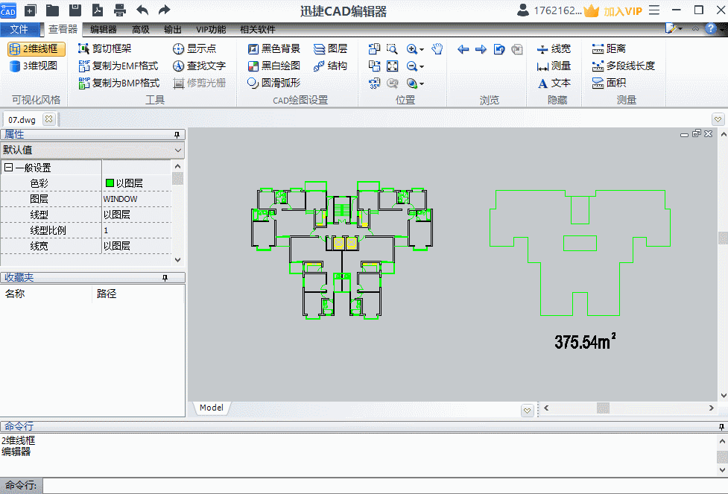The image size is (728, 494).
Task: Activate the zoom window magnifier tool
Action: (x=393, y=48)
